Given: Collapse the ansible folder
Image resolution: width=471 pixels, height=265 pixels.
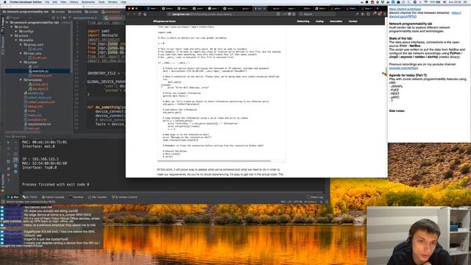Looking at the screenshot, I should (16, 40).
